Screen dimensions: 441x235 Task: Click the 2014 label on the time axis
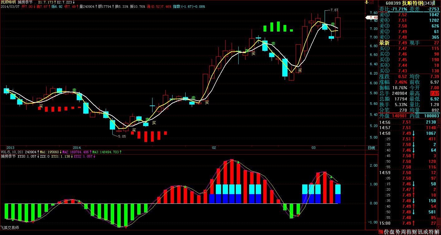coord(77,148)
